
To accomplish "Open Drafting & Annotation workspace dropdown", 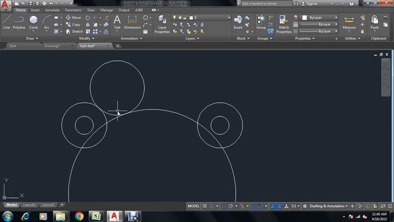I will [328, 206].
